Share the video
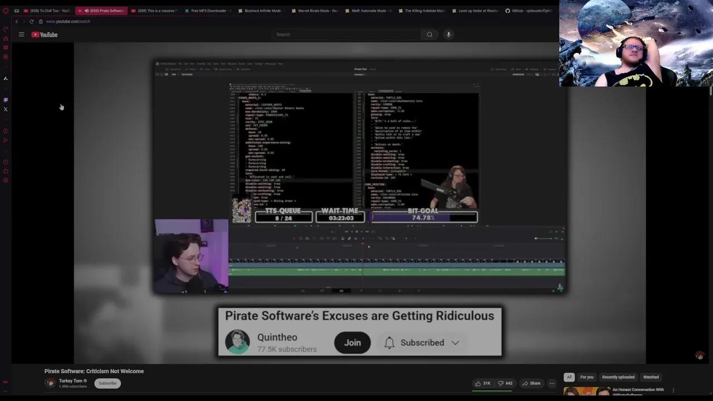Image resolution: width=713 pixels, height=401 pixels. [x=531, y=383]
